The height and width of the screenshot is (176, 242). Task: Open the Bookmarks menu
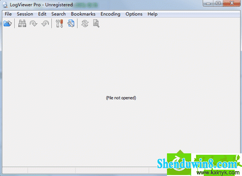[83, 14]
